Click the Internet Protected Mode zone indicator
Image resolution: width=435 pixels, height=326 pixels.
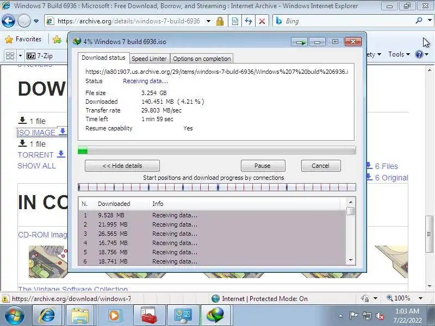click(x=259, y=298)
